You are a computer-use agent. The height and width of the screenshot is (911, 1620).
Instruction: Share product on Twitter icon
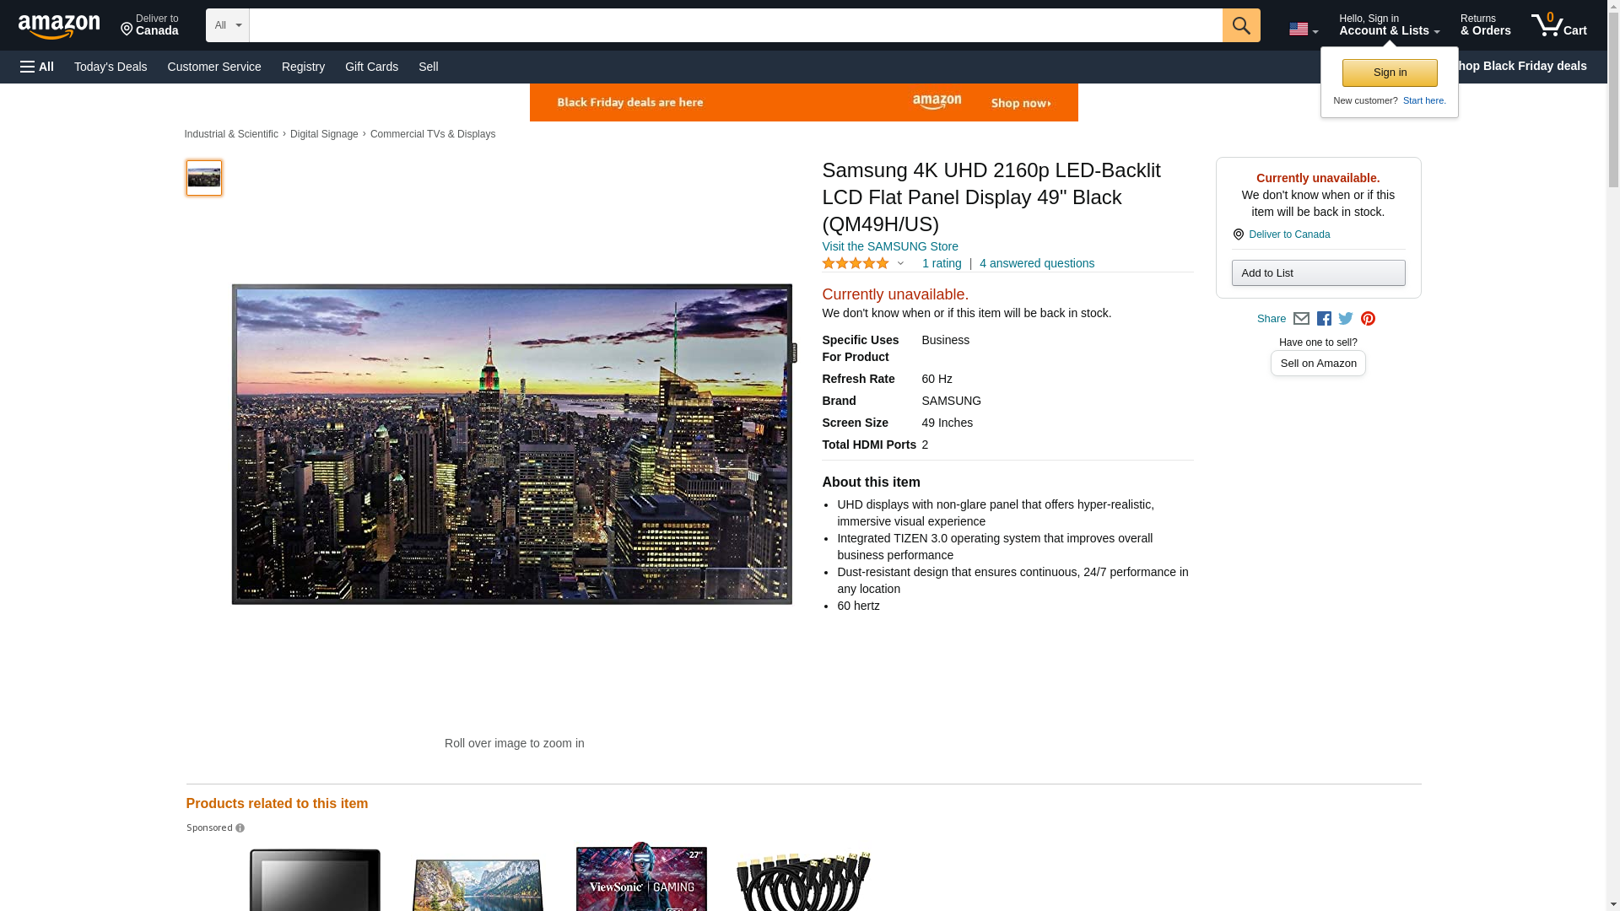click(x=1346, y=319)
